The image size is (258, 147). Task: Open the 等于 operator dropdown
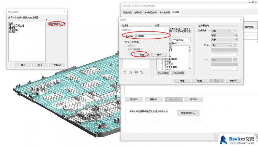[x=224, y=35]
